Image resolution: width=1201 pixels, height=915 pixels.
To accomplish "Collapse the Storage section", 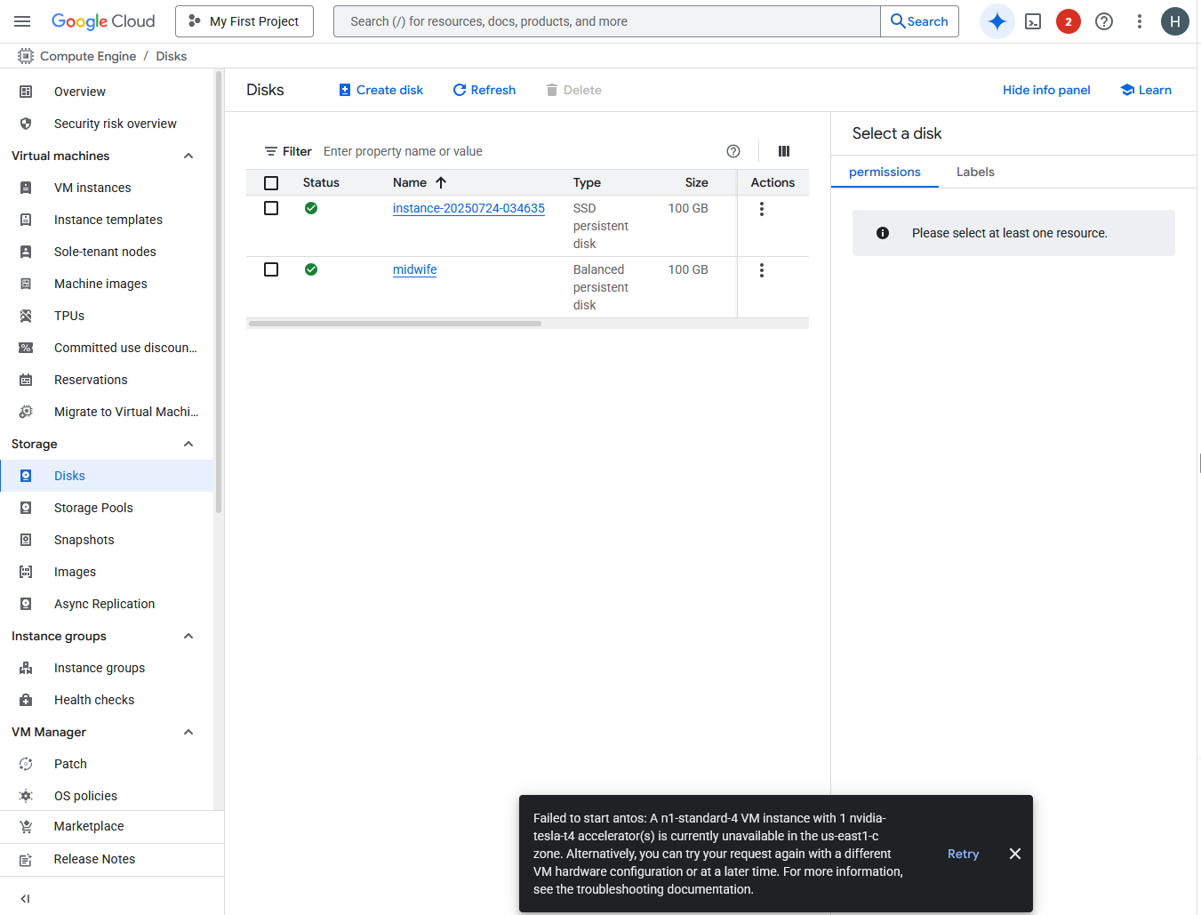I will pyautogui.click(x=188, y=444).
